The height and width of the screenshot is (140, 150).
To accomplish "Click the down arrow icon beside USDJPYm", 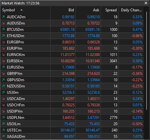I will coord(3,111).
